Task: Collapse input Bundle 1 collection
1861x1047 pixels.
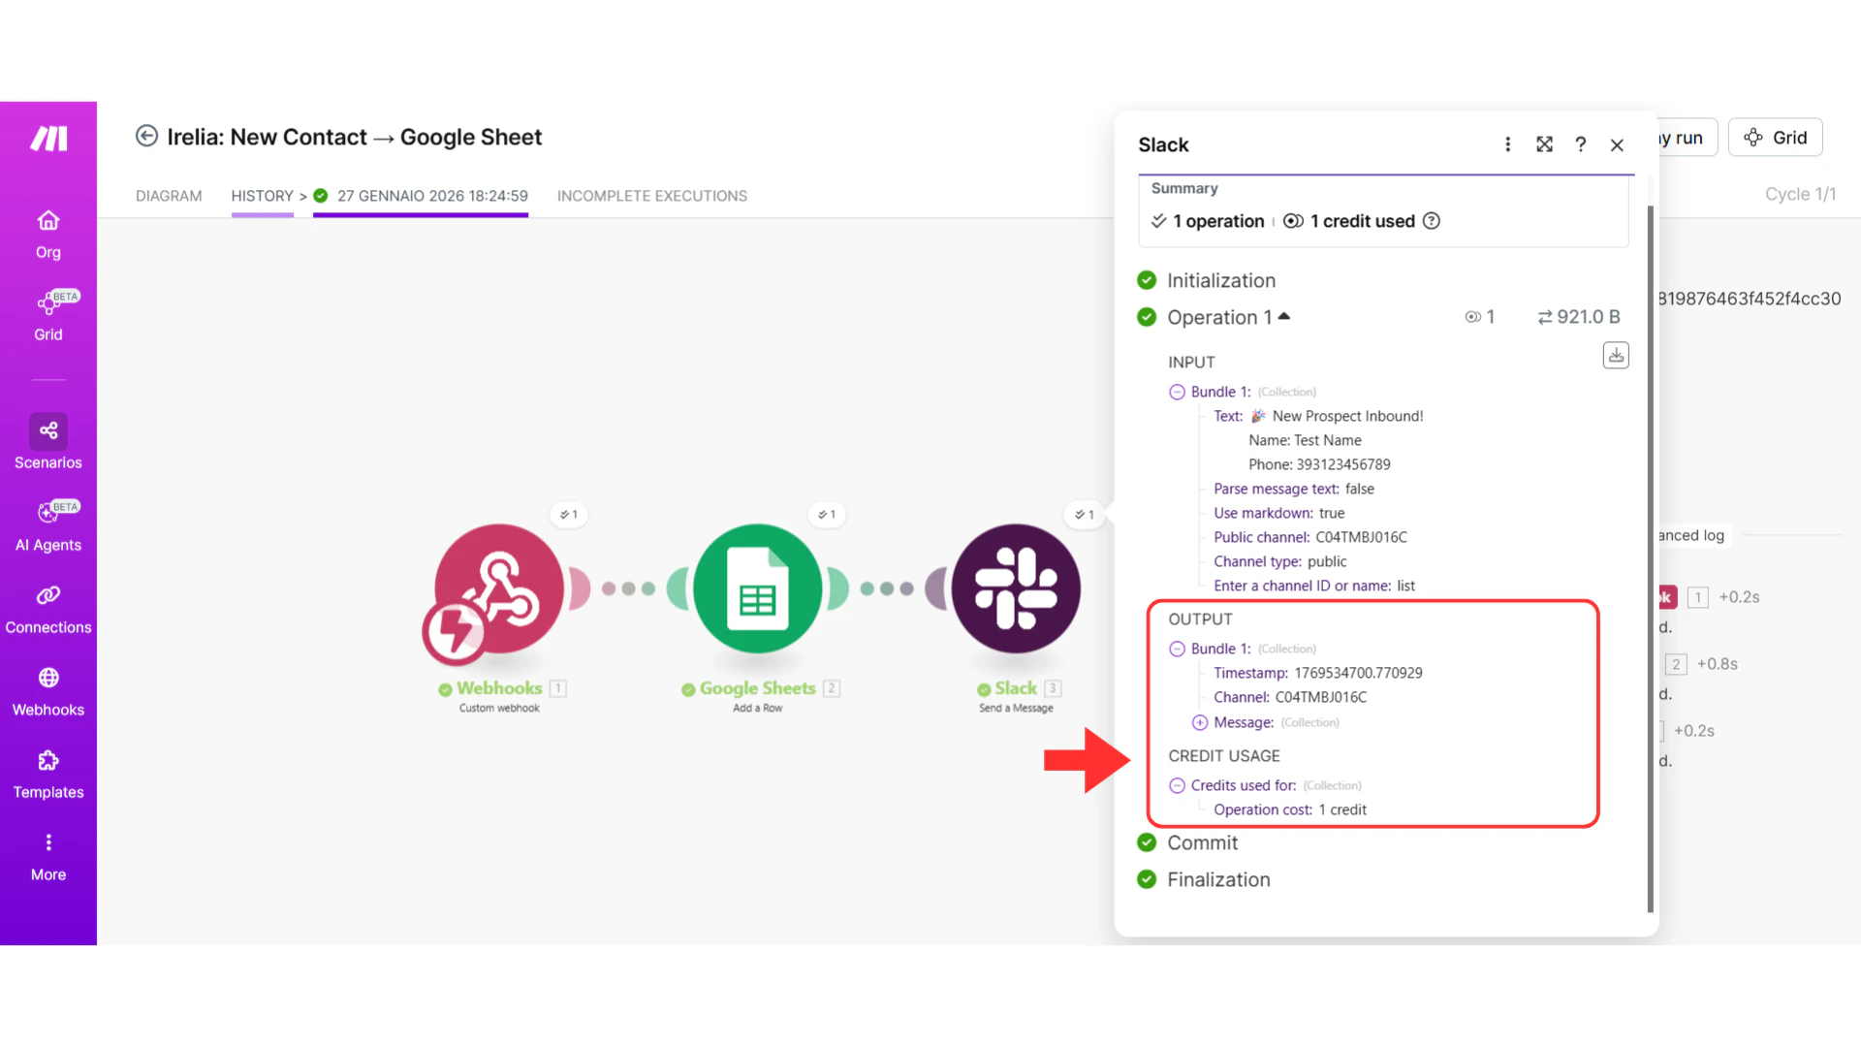Action: (1177, 392)
